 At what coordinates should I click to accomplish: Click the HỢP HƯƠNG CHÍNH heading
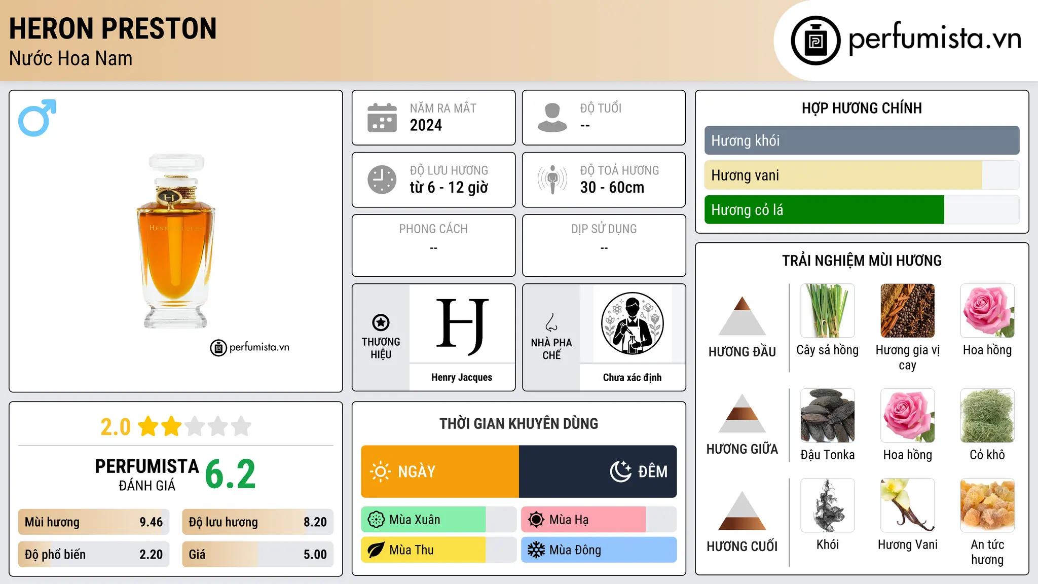pos(862,108)
